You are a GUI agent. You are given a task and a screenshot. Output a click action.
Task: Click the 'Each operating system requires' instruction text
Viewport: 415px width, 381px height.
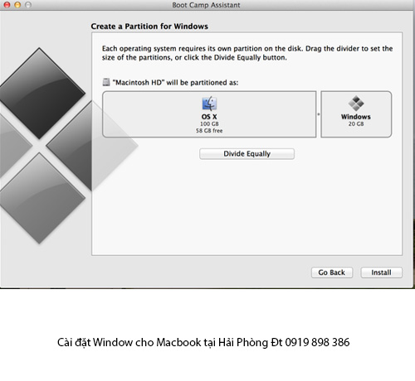click(x=247, y=53)
